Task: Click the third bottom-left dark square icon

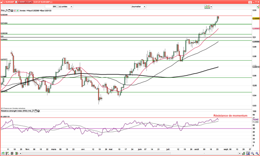Action: pos(12,153)
